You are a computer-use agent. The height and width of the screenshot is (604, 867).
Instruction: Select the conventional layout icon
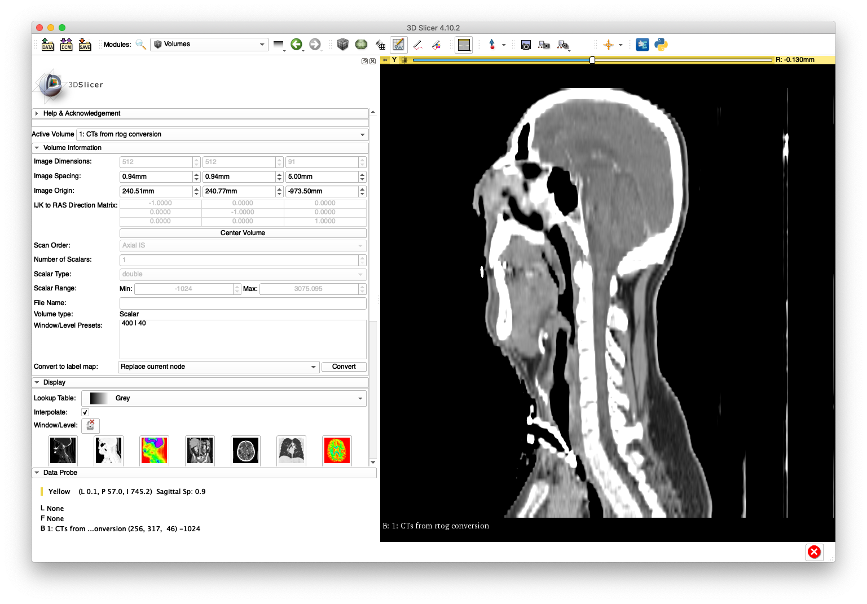point(464,45)
